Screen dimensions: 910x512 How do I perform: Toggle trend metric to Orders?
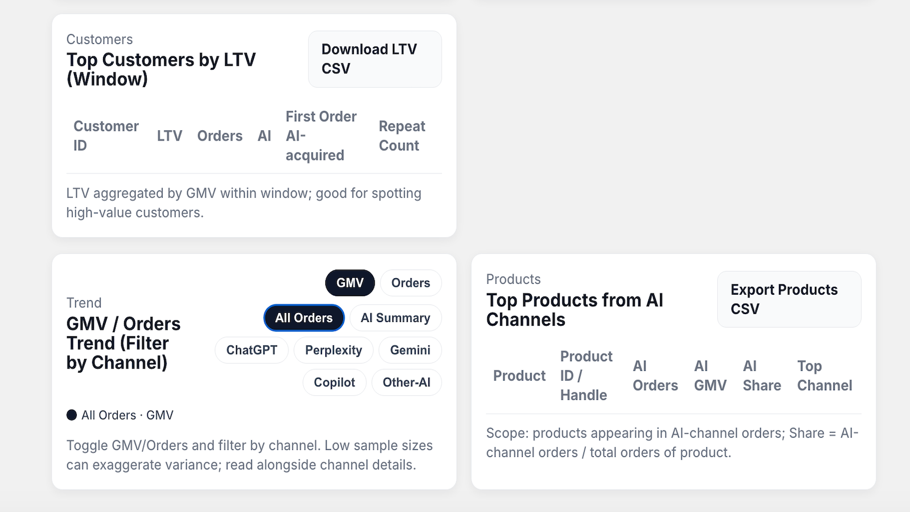pyautogui.click(x=411, y=283)
